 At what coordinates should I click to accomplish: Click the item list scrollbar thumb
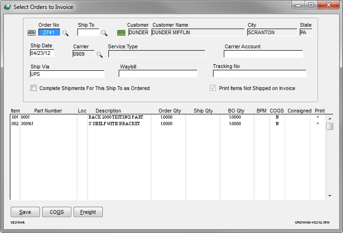(x=330, y=126)
